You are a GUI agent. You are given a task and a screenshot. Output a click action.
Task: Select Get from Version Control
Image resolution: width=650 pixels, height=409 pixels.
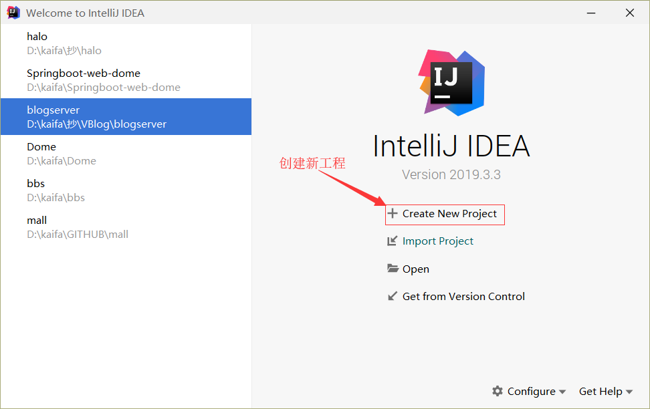(463, 296)
